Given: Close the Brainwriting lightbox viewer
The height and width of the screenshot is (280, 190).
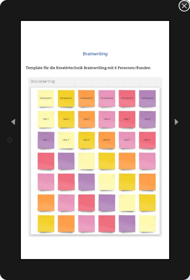Looking at the screenshot, I should (x=184, y=6).
